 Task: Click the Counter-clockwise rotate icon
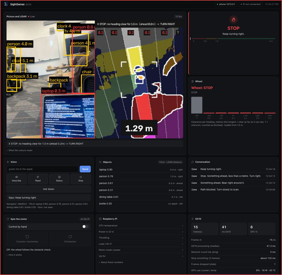pyautogui.click(x=27, y=237)
